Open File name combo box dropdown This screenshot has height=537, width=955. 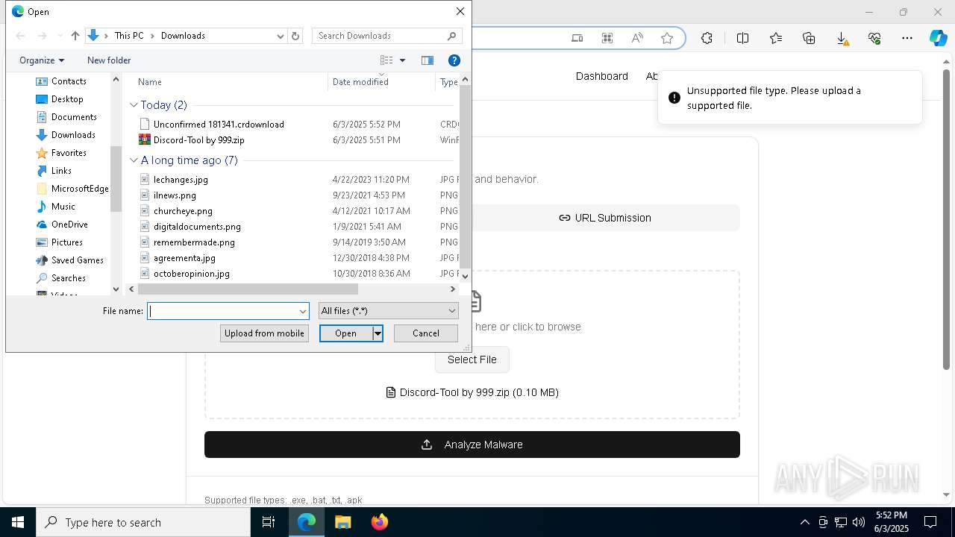coord(303,311)
